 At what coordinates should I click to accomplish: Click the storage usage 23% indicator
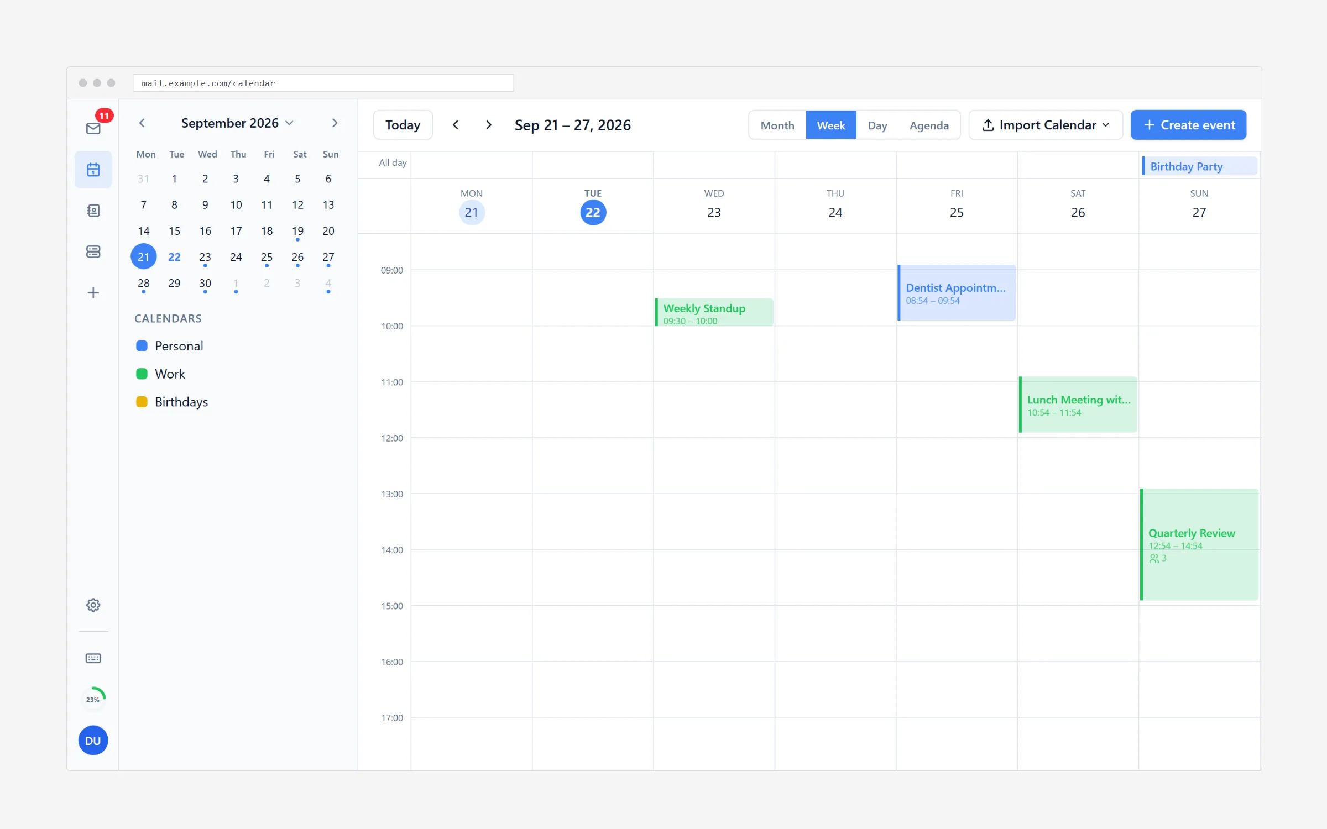coord(93,699)
